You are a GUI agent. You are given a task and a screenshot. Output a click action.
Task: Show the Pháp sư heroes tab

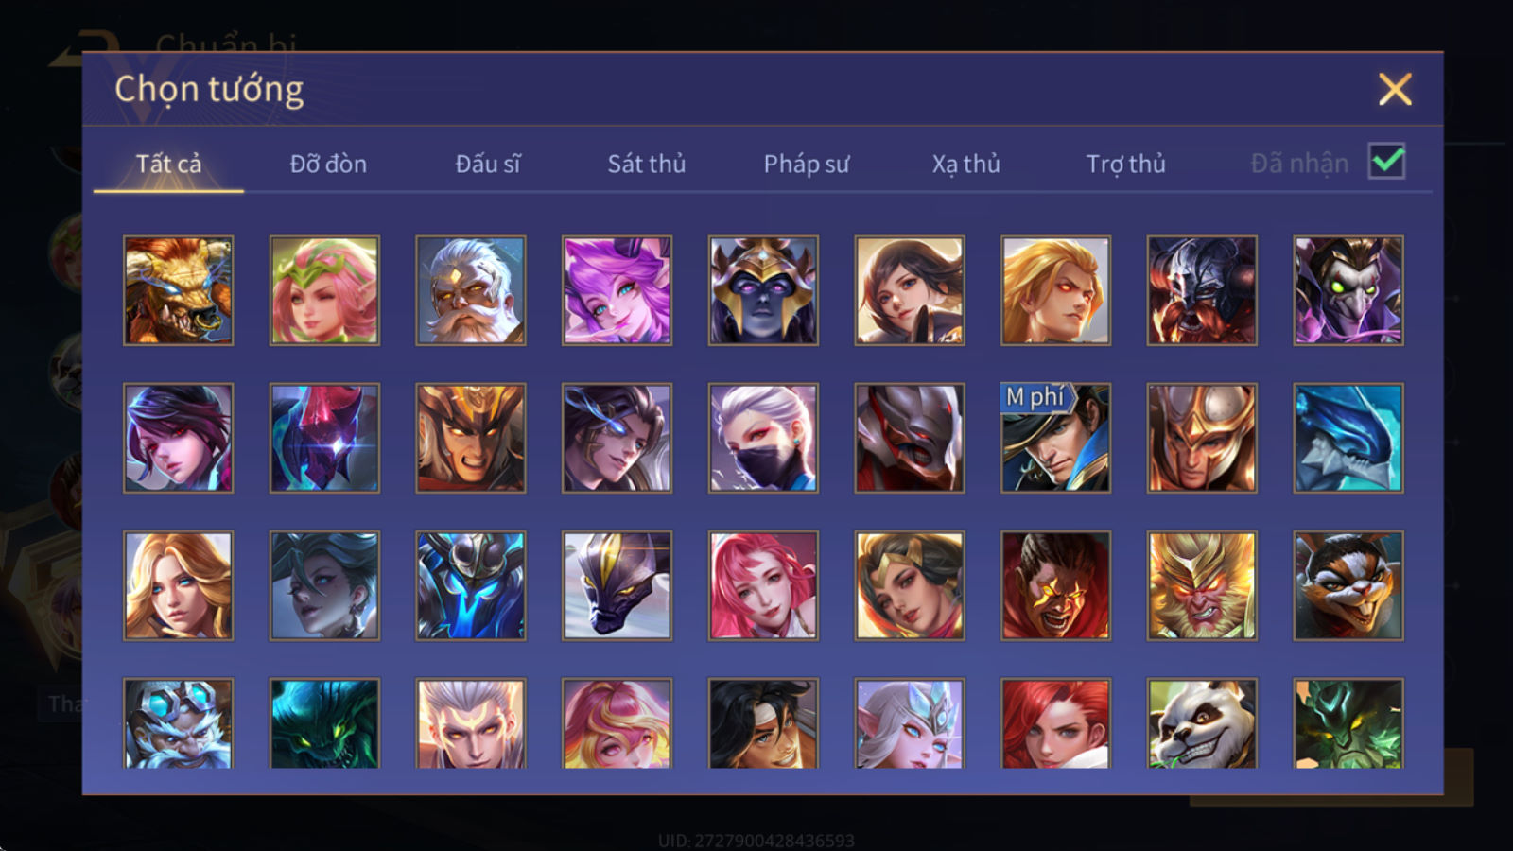click(x=806, y=164)
